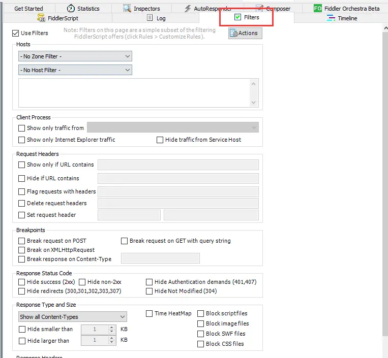Switch to the Statistics tab
The width and height of the screenshot is (388, 358).
pyautogui.click(x=83, y=9)
